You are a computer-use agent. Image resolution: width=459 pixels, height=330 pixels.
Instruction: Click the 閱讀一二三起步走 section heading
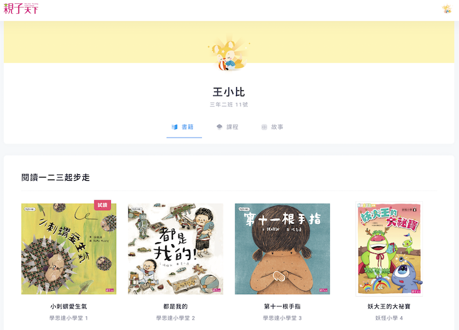pyautogui.click(x=56, y=177)
